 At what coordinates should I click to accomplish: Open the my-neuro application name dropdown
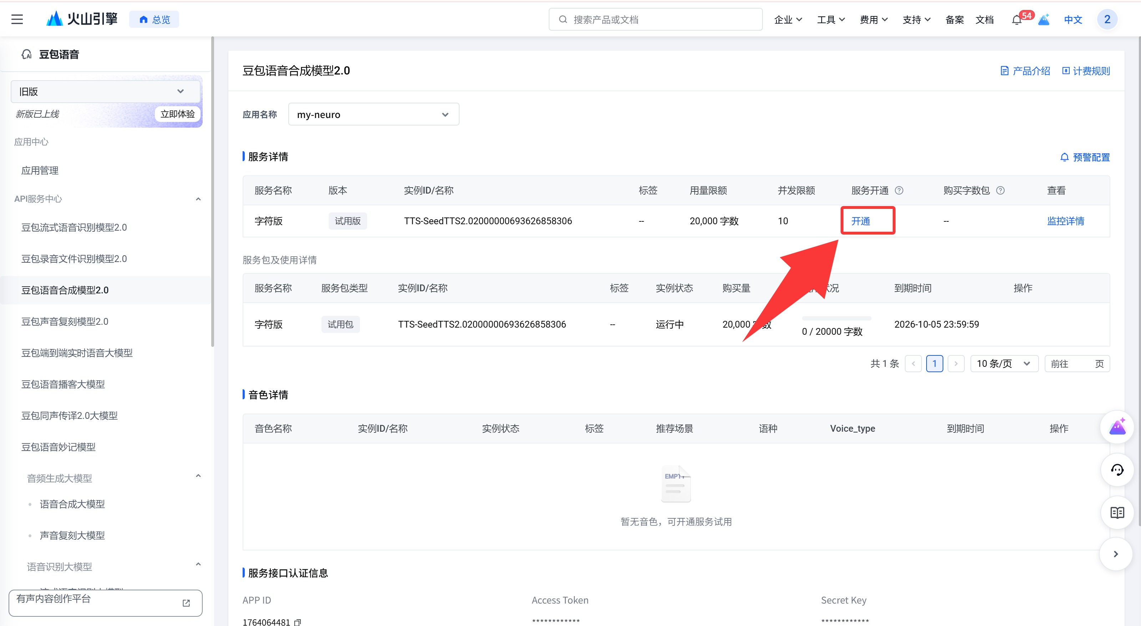373,115
